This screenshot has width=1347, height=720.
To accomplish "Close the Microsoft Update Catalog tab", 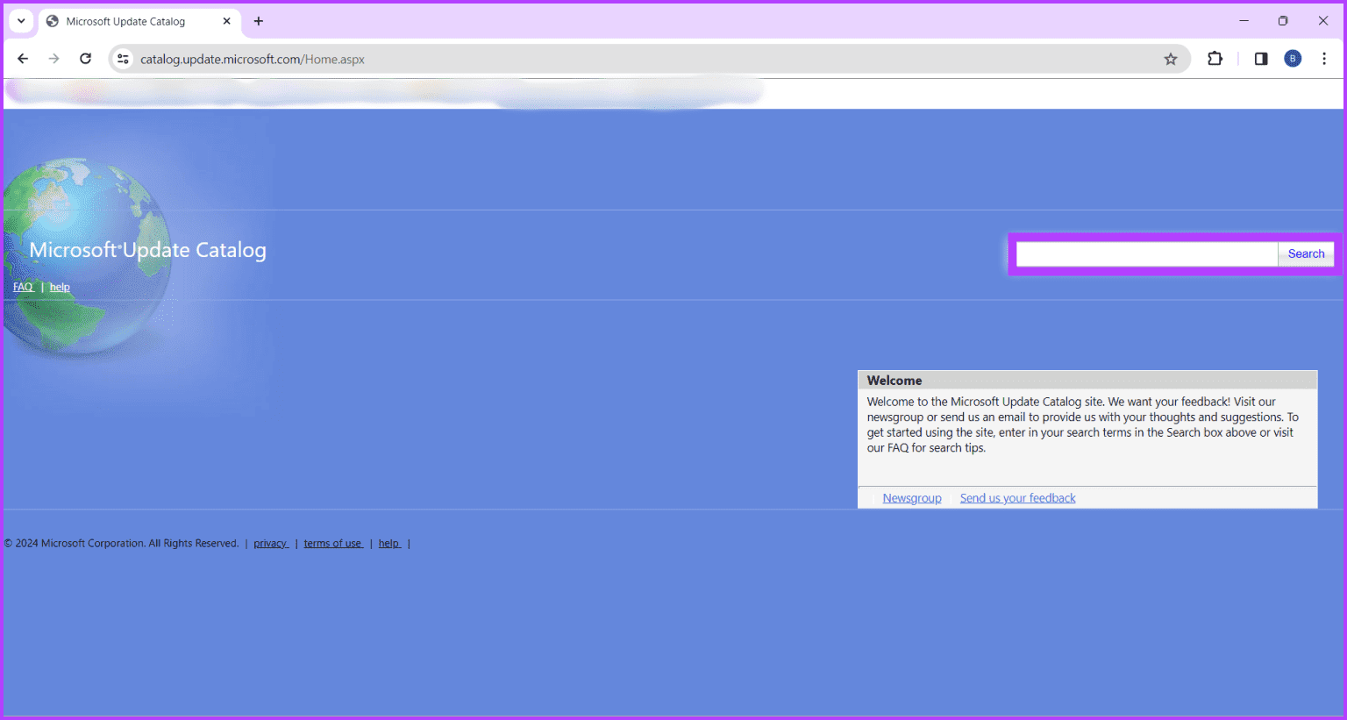I will (x=226, y=21).
